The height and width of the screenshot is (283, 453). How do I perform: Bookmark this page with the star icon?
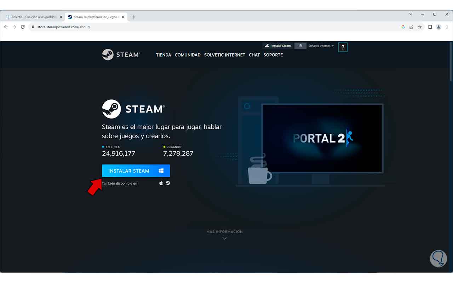point(420,27)
